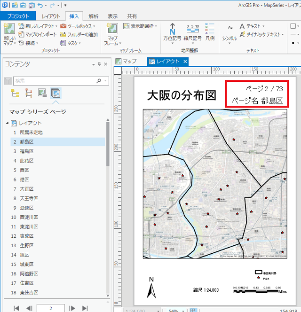301x312 pixels.
Task: Go to next map series page
Action: pyautogui.click(x=72, y=308)
